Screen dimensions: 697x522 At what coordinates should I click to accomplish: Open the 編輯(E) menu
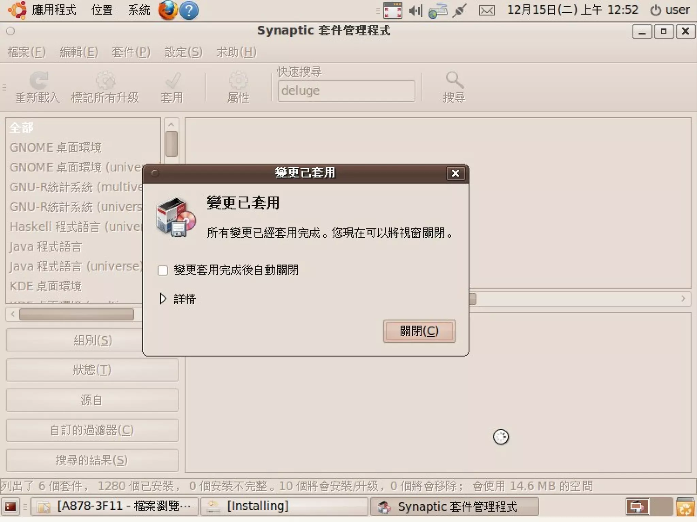[x=79, y=52]
